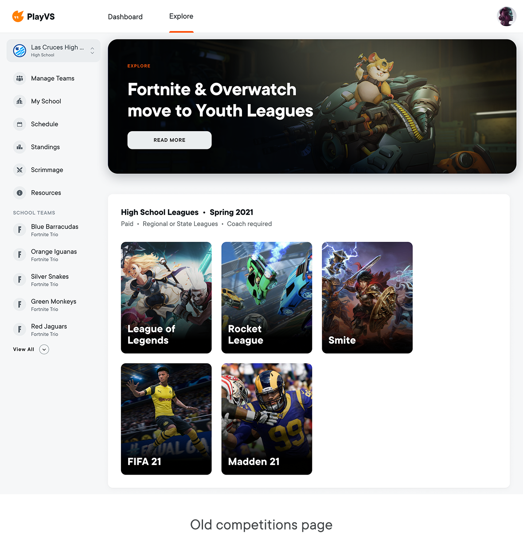The image size is (523, 535).
Task: Open the FIFA 21 league card
Action: (166, 419)
